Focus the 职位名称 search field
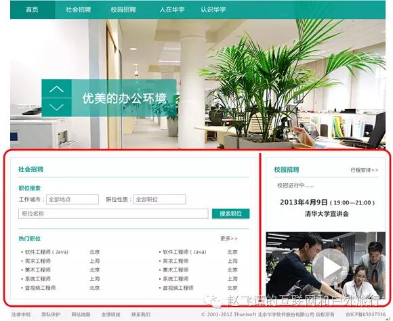The width and height of the screenshot is (393, 321). 113,214
